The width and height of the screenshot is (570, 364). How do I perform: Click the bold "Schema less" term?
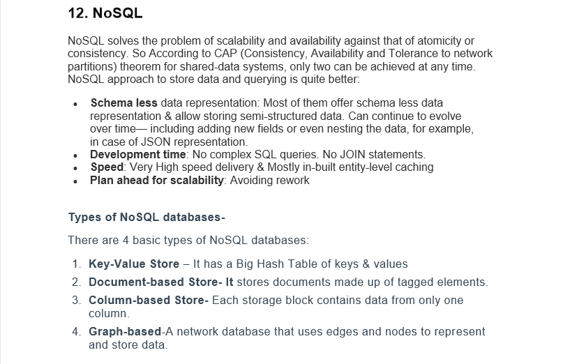pos(123,103)
